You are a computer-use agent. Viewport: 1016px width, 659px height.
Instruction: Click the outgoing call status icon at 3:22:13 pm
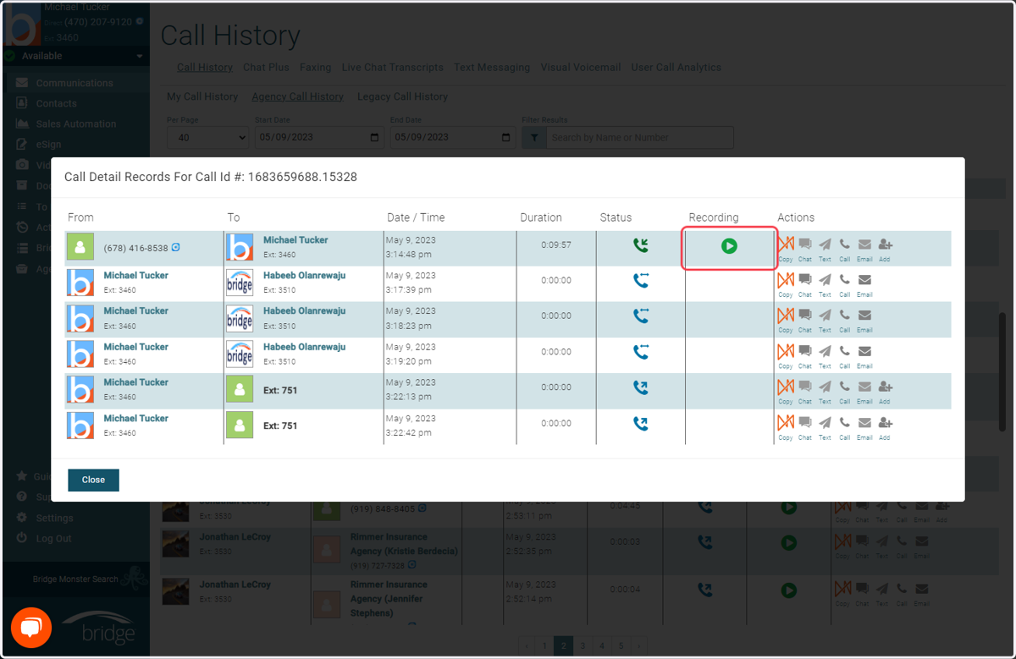click(641, 387)
